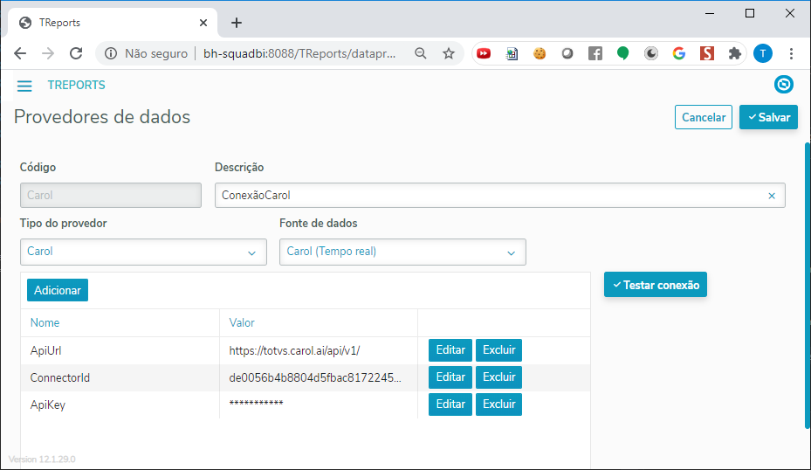
Task: Click the spreadsheet document extension icon
Action: pyautogui.click(x=512, y=53)
